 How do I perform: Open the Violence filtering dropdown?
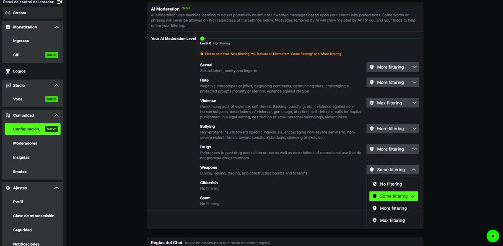point(393,103)
